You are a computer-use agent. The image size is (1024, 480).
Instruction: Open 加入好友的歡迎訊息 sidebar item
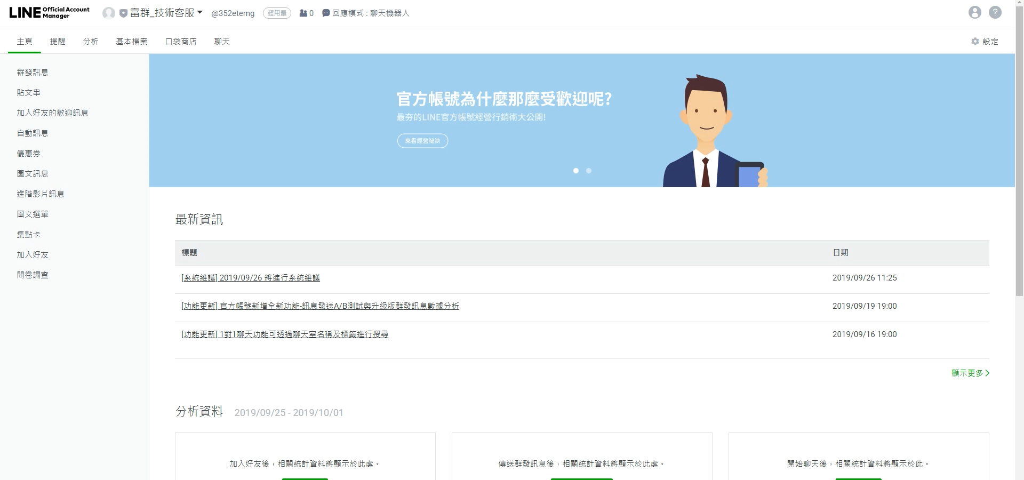52,113
